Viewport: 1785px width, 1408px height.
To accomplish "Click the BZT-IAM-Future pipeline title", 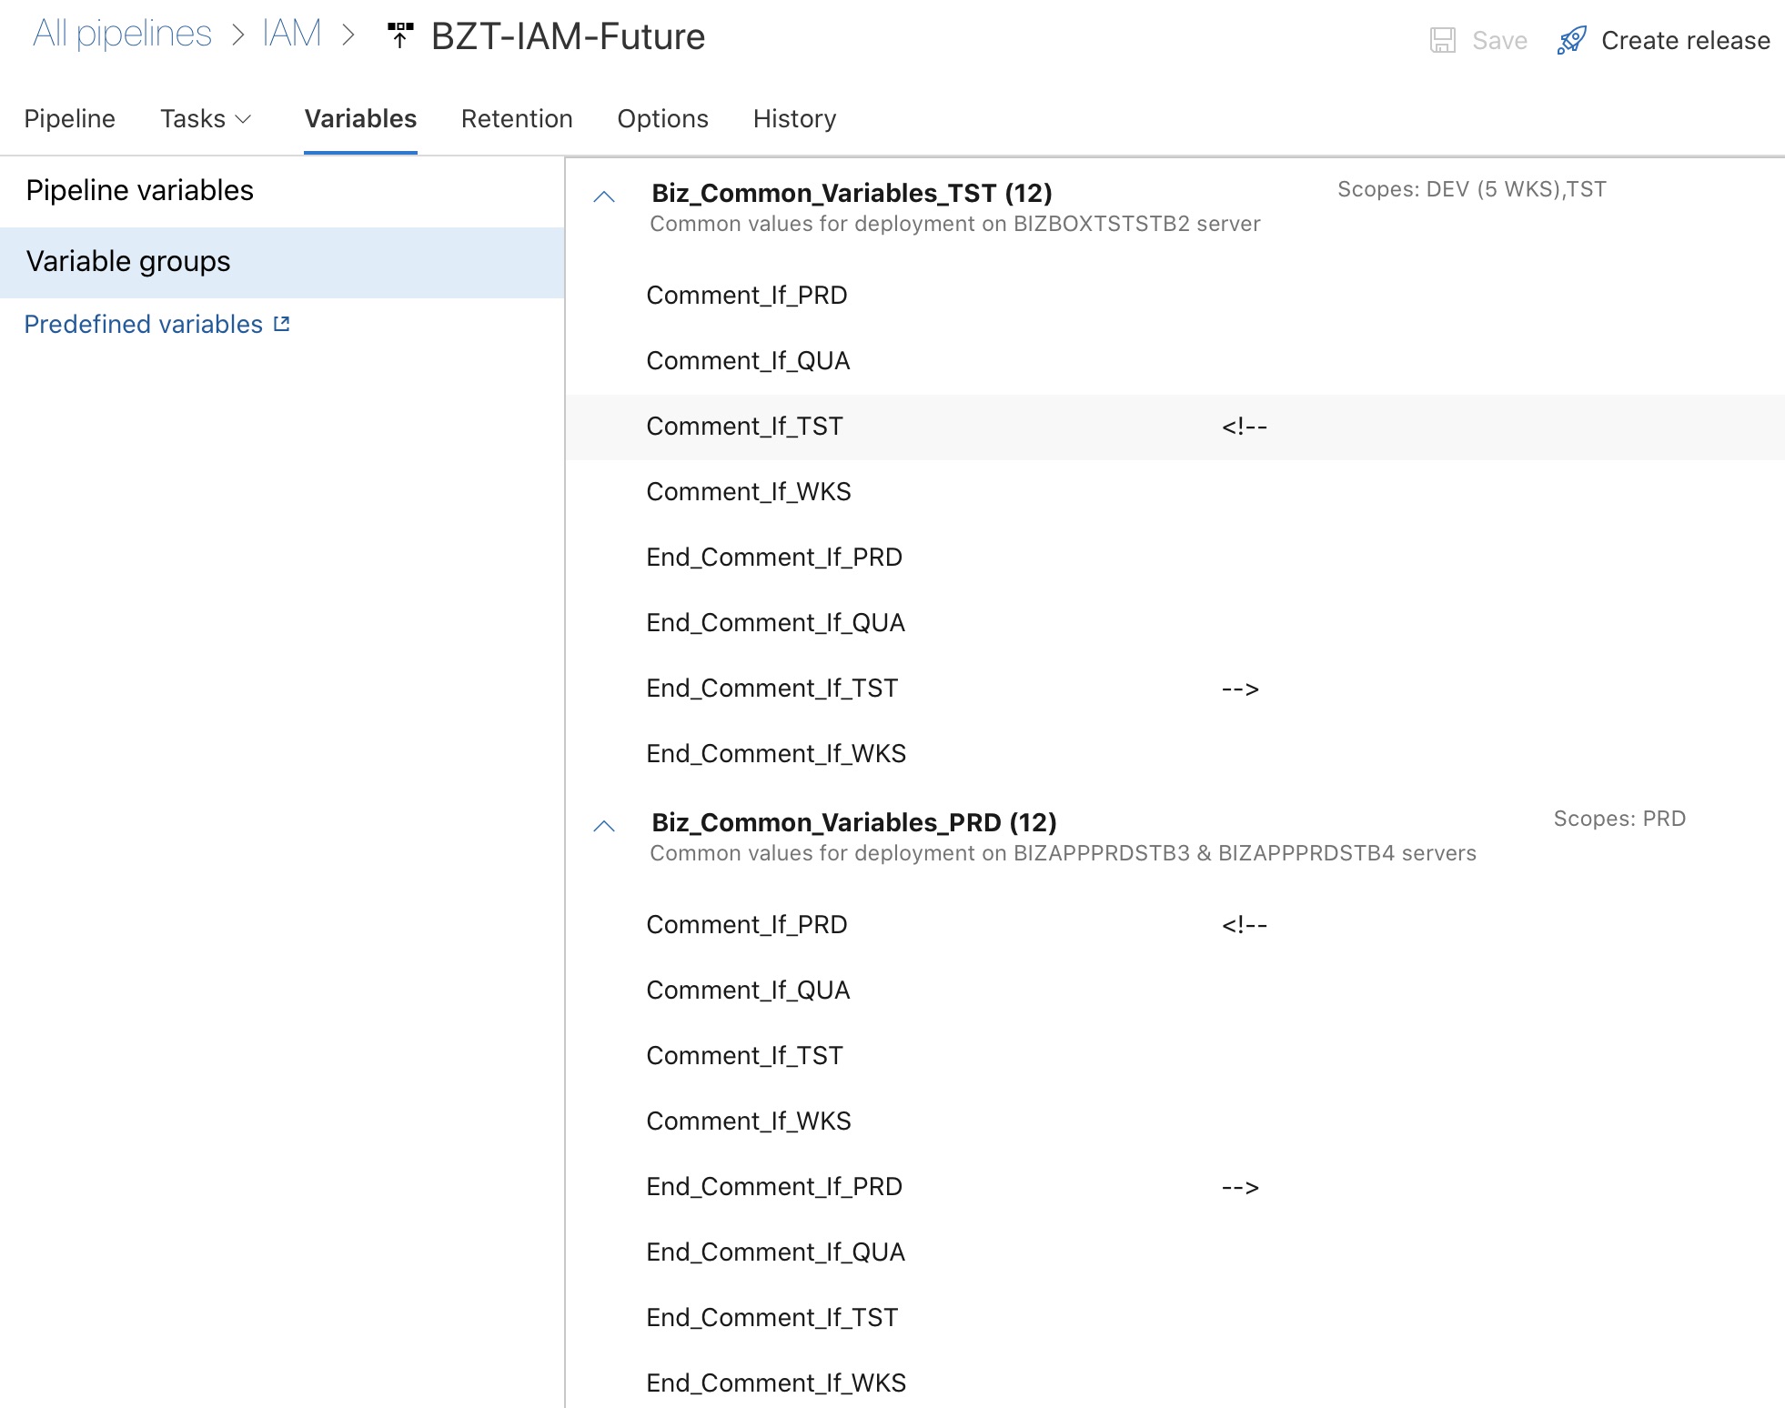I will pyautogui.click(x=568, y=36).
